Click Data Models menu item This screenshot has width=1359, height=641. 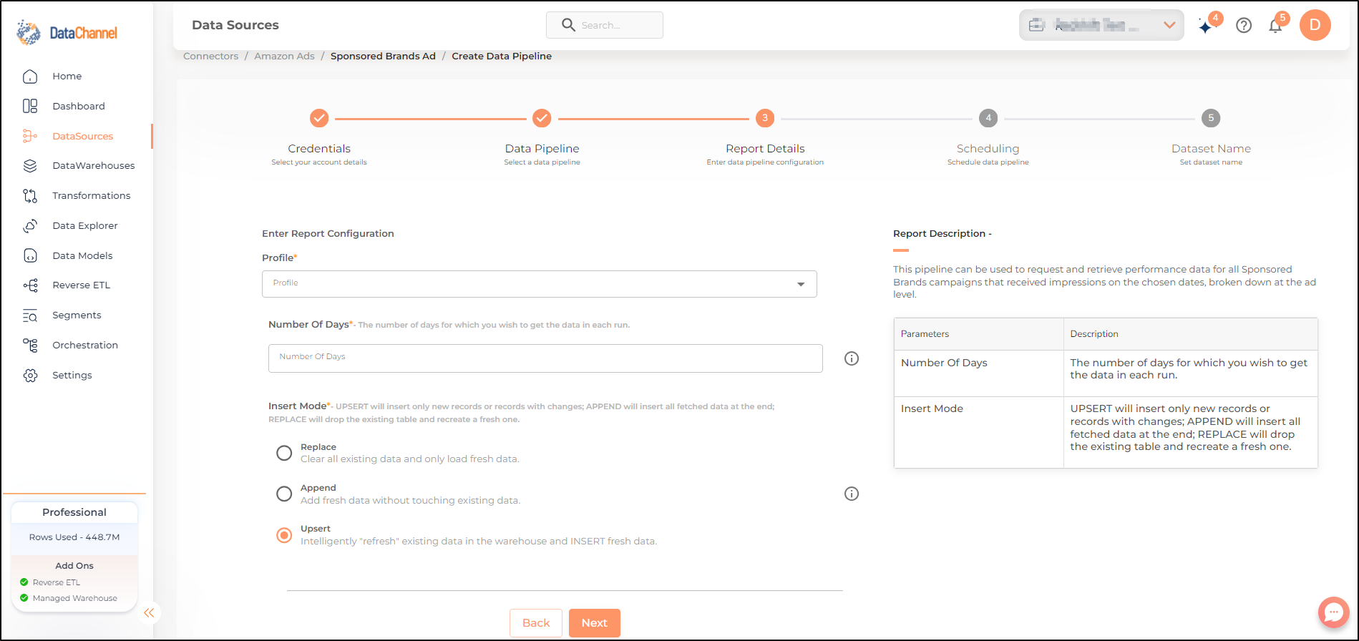(x=82, y=256)
